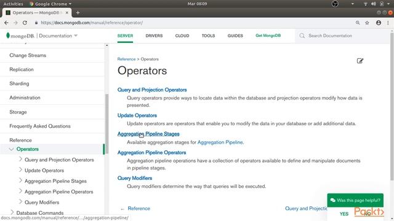The width and height of the screenshot is (394, 221).
Task: Open the Chrome three-dot menu
Action: pos(388,23)
